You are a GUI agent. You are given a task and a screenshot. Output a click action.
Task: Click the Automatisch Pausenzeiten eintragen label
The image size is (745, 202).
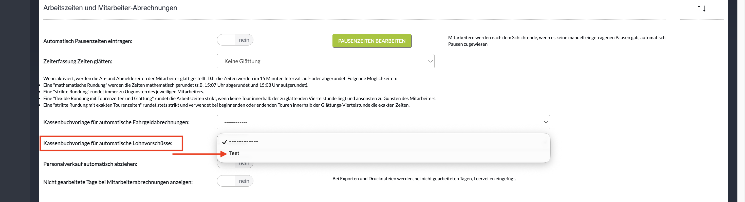click(x=88, y=41)
